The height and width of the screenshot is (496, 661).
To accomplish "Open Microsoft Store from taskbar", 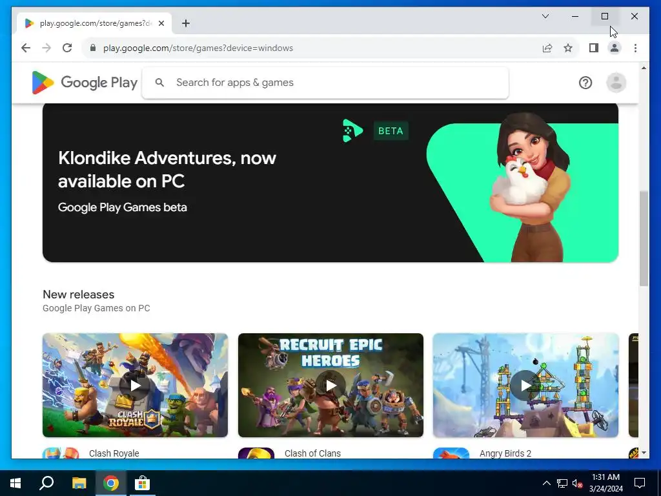I will (x=143, y=483).
